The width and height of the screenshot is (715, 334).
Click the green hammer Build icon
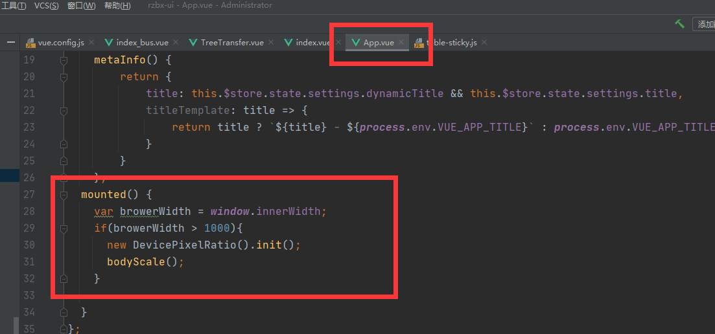pos(679,24)
